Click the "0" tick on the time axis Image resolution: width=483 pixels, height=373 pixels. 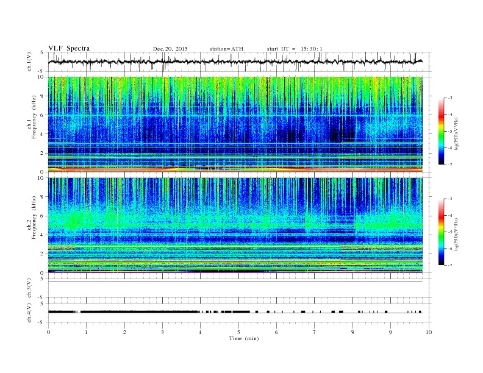(48, 332)
